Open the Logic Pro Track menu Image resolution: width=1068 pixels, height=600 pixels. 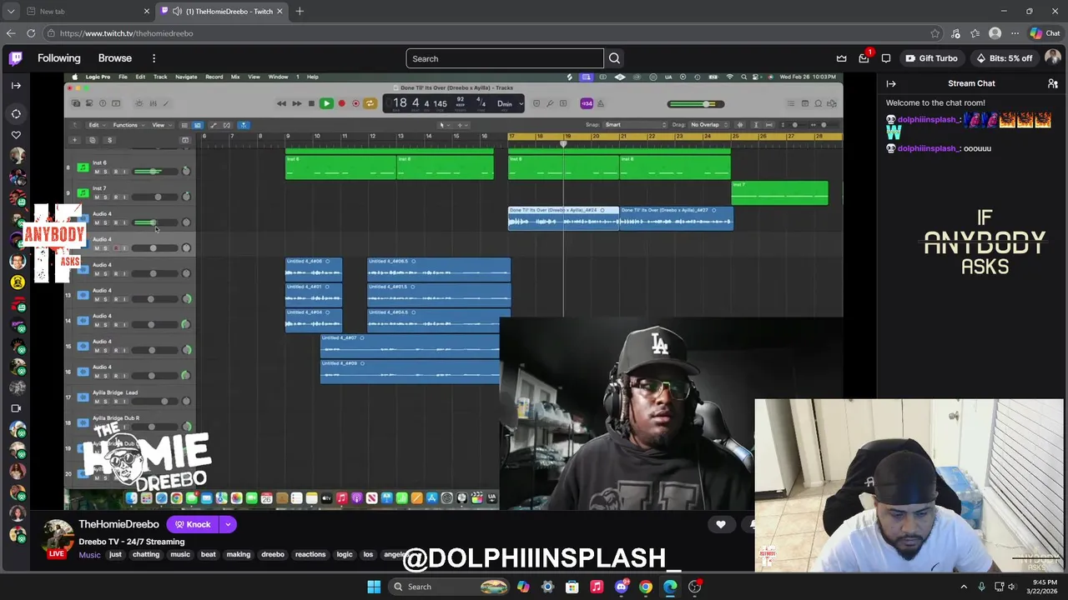pyautogui.click(x=160, y=77)
